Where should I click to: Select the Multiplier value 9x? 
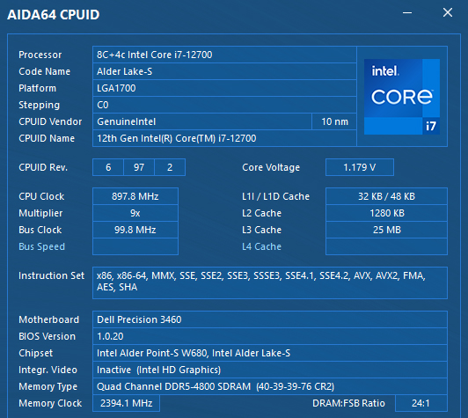135,213
